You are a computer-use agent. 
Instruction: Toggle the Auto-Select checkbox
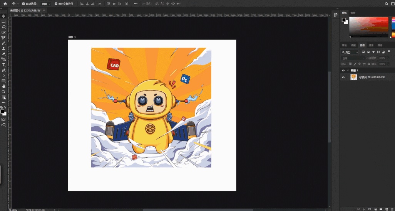pyautogui.click(x=23, y=4)
